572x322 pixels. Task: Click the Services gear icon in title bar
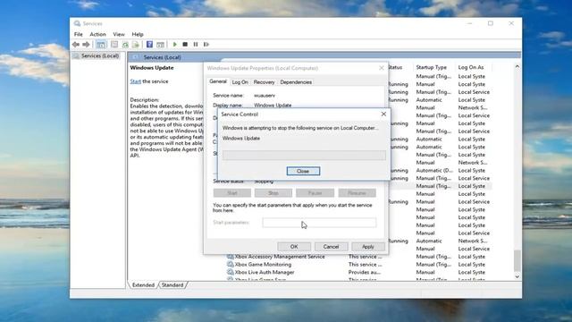pos(77,23)
